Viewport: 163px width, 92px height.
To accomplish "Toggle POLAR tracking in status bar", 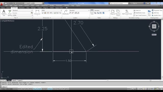I will pyautogui.click(x=35, y=89).
